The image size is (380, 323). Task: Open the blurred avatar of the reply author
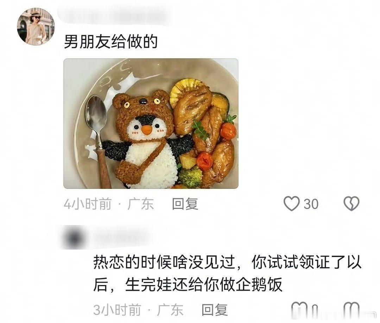pyautogui.click(x=73, y=237)
